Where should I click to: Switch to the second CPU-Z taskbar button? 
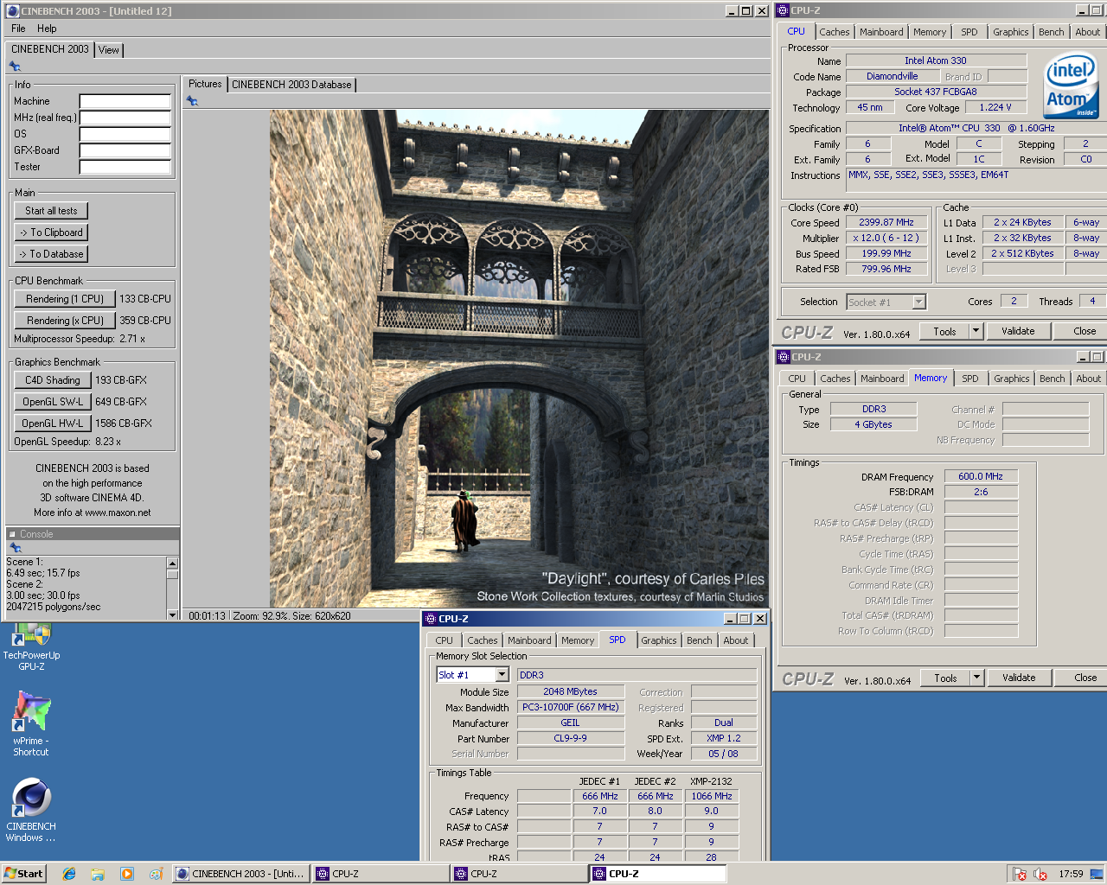tap(517, 874)
